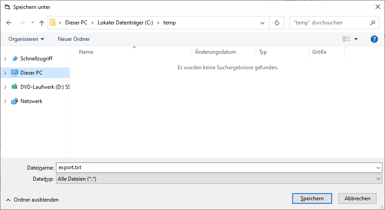Screen dimensions: 385x210
Task: Sort files by Änderungsdatum column
Action: tap(216, 52)
